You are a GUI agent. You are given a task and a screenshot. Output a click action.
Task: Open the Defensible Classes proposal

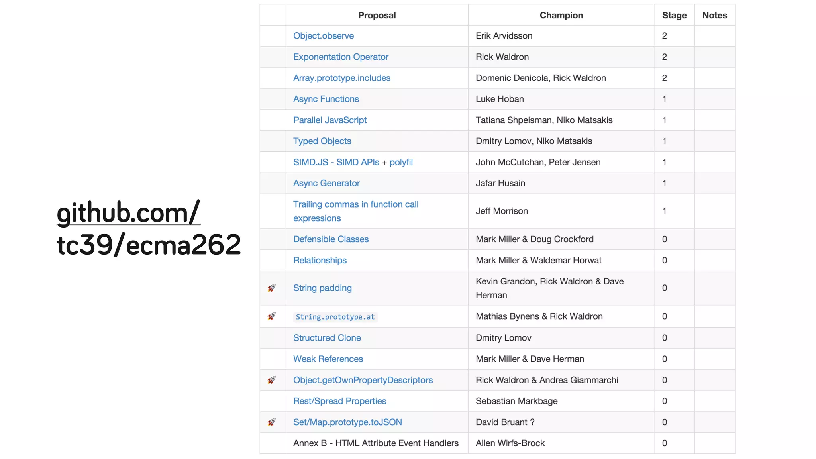point(331,239)
